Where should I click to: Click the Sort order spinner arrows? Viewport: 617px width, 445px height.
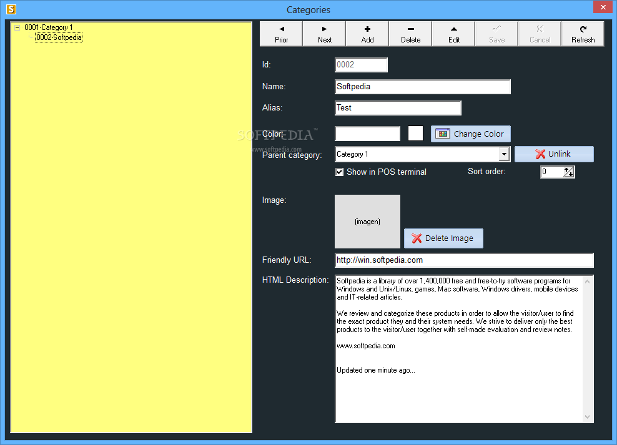click(568, 172)
